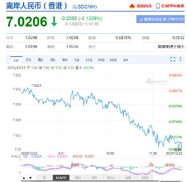The image size is (187, 182).
Task: Expand chart to fullscreen
Action: [x=173, y=59]
